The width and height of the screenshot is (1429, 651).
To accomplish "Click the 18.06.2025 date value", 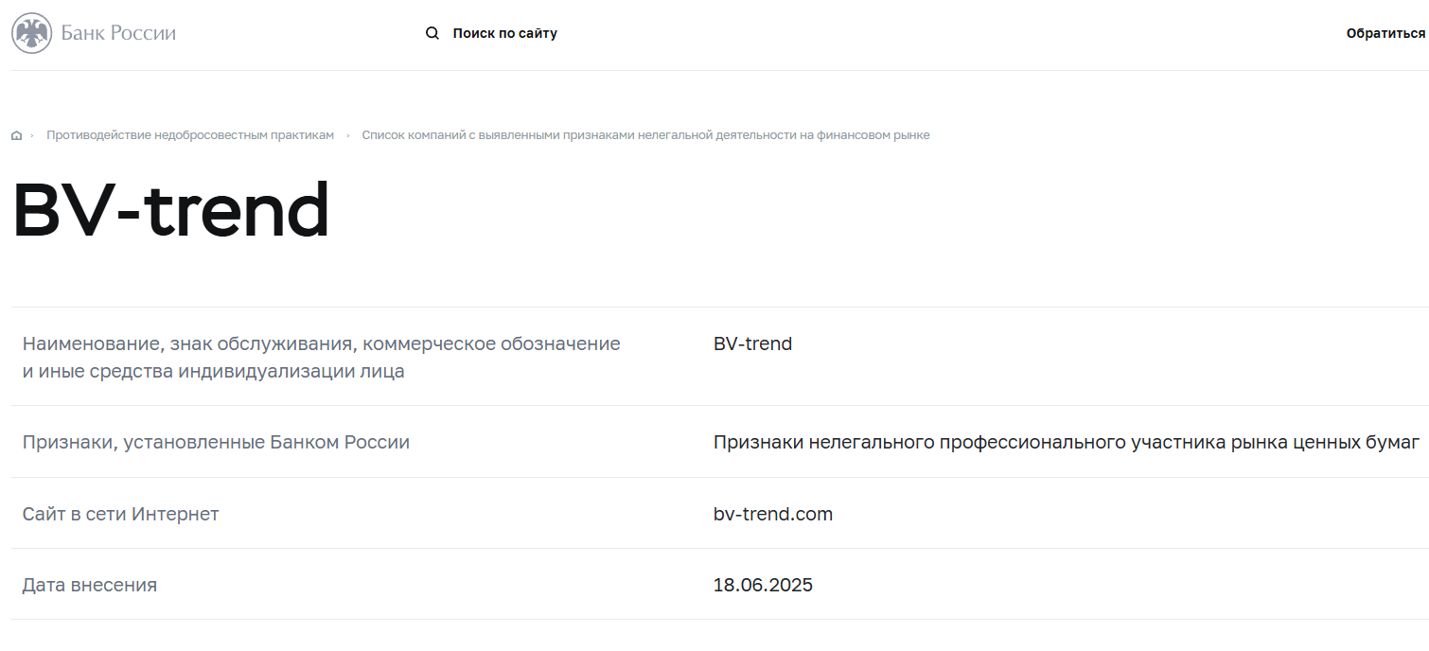I will (x=763, y=585).
